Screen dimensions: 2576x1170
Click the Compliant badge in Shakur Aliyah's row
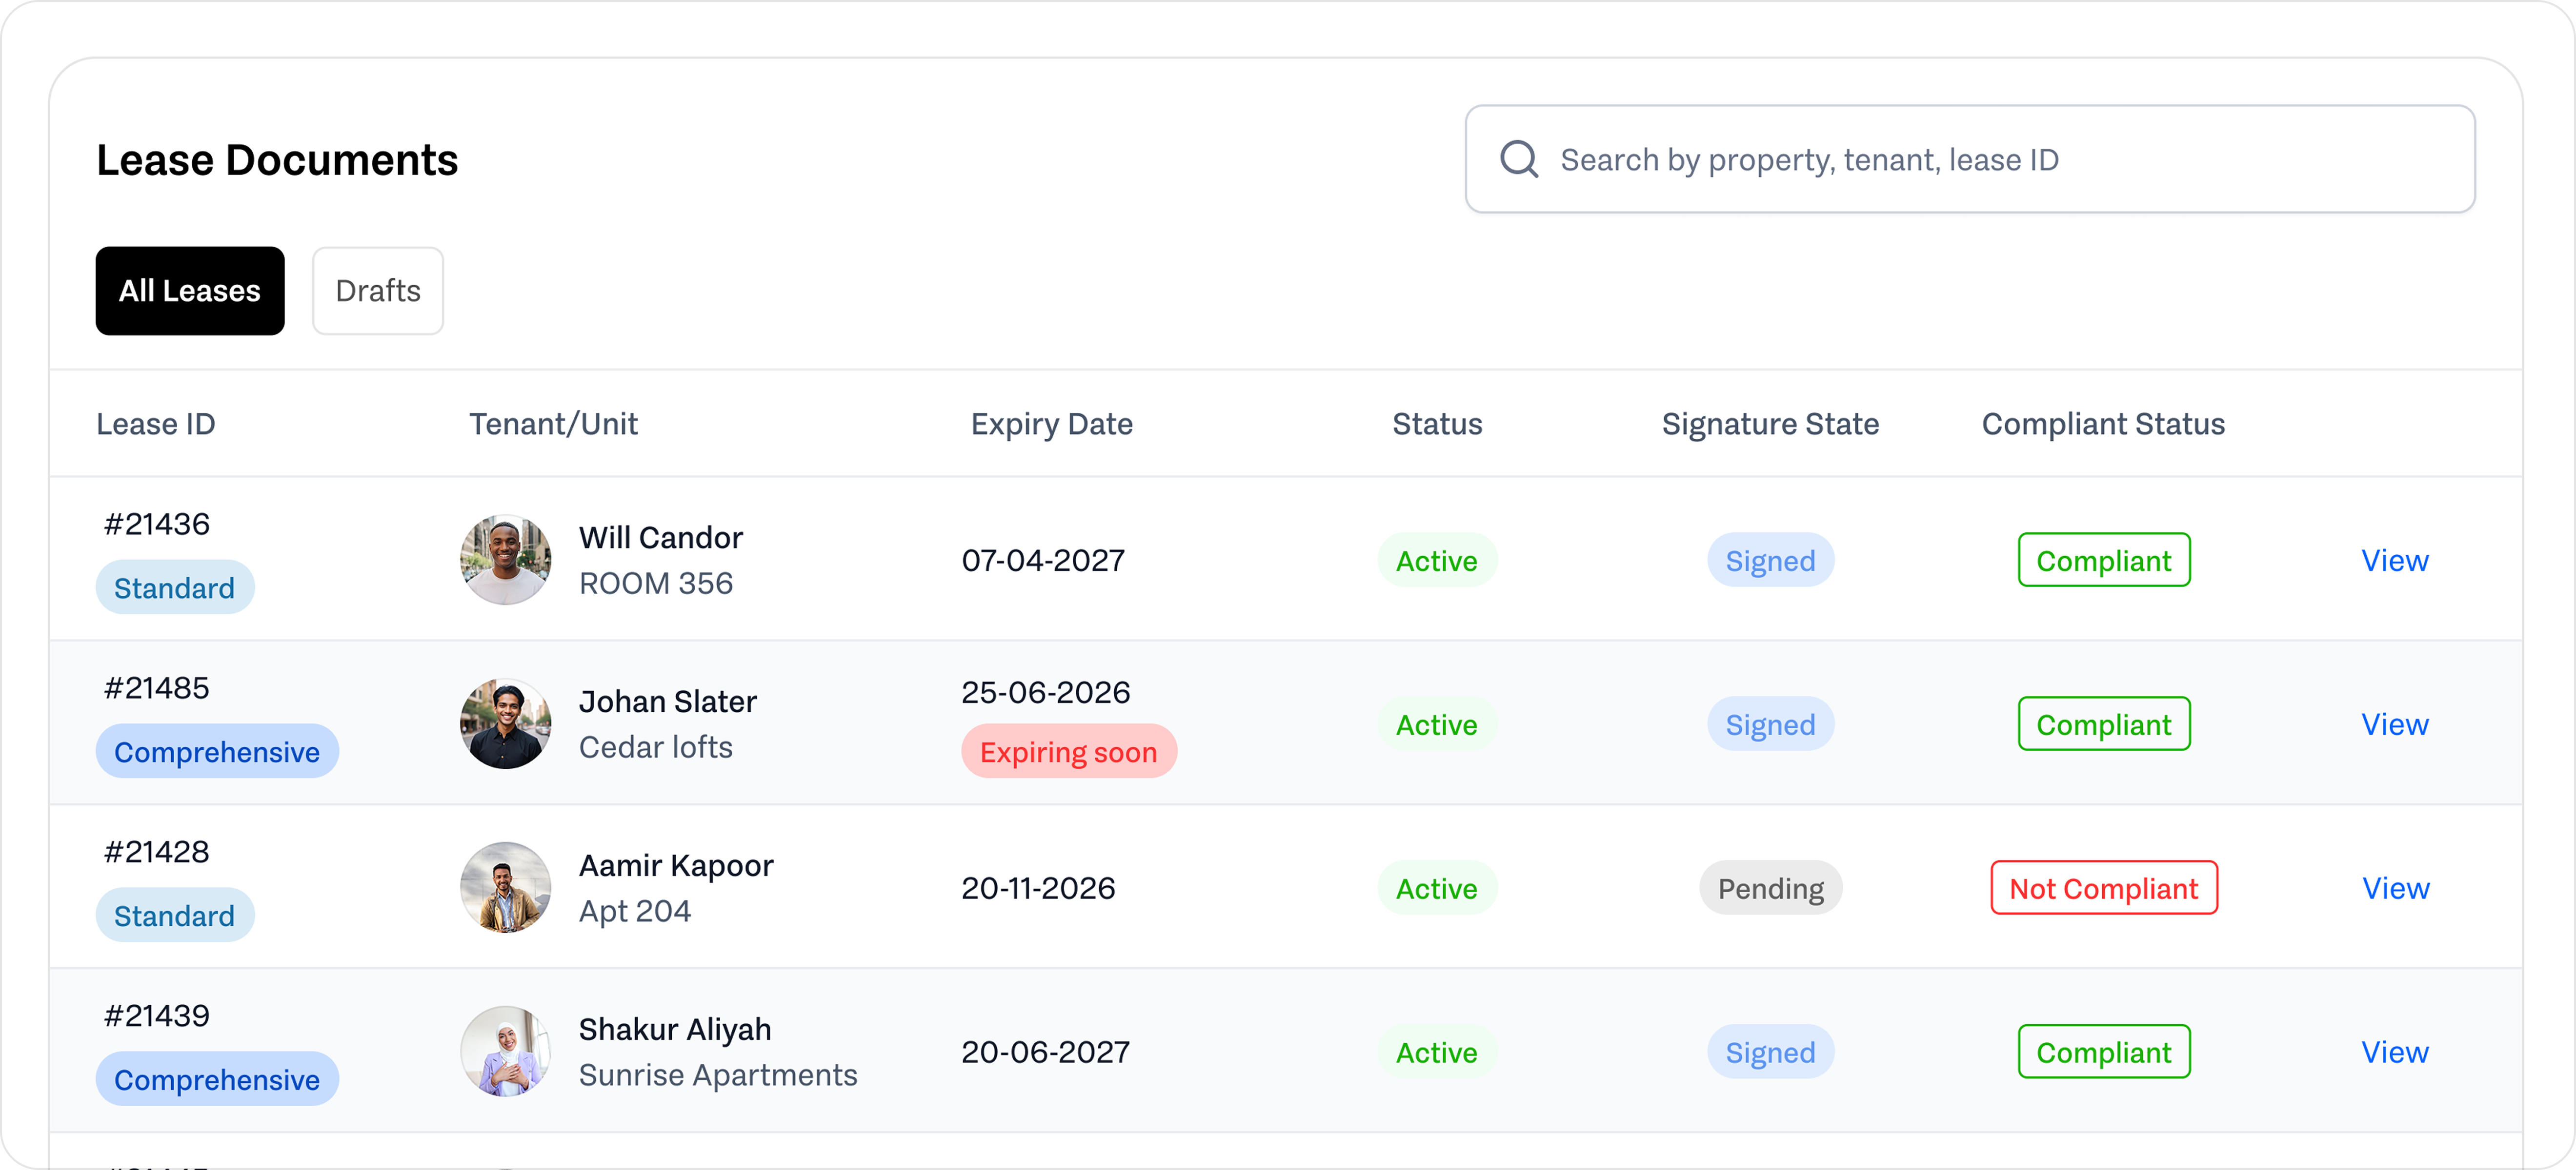(2104, 1052)
